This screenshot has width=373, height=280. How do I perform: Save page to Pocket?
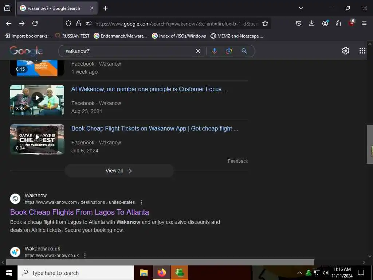tap(299, 23)
